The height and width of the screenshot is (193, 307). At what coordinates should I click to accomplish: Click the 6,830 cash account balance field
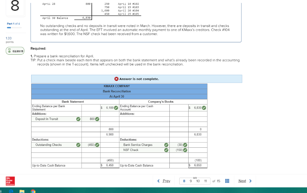[x=198, y=108]
